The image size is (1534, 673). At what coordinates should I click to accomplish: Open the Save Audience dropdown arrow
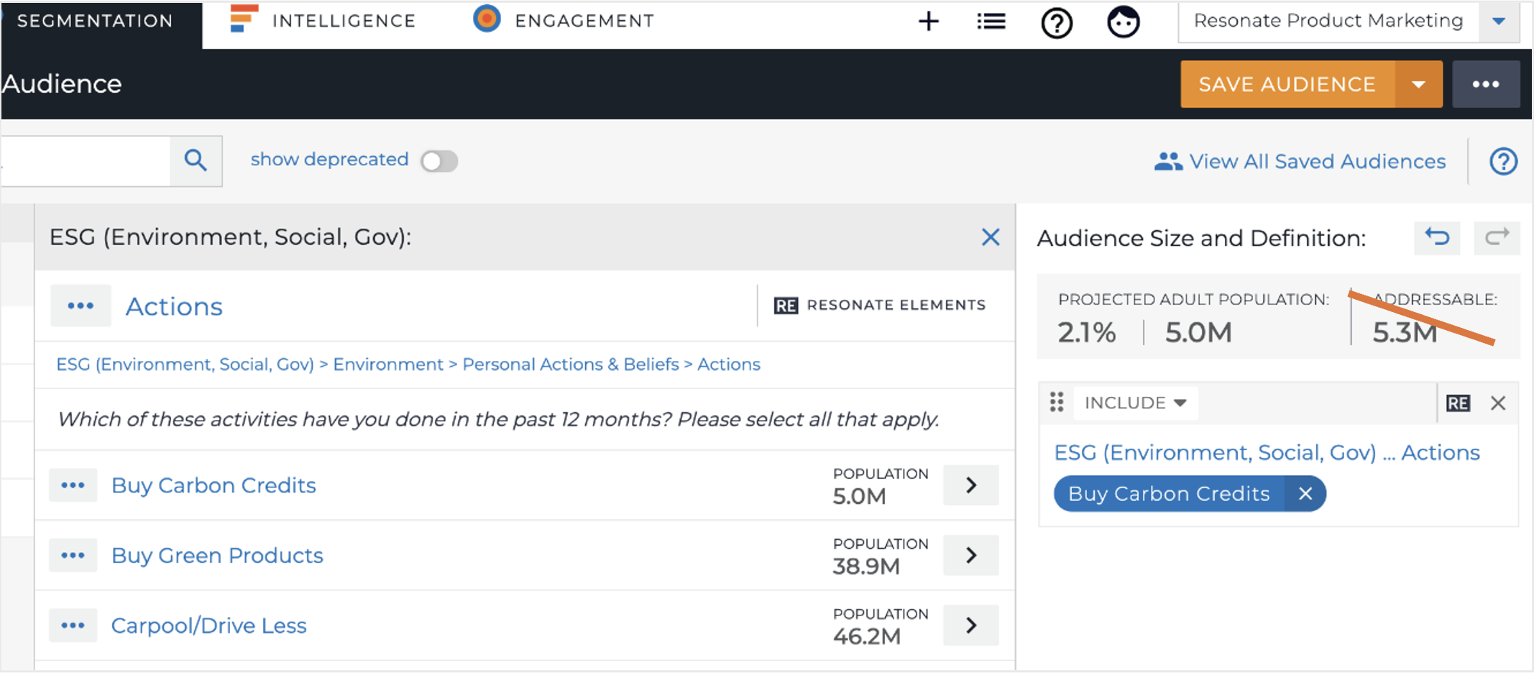click(1418, 84)
